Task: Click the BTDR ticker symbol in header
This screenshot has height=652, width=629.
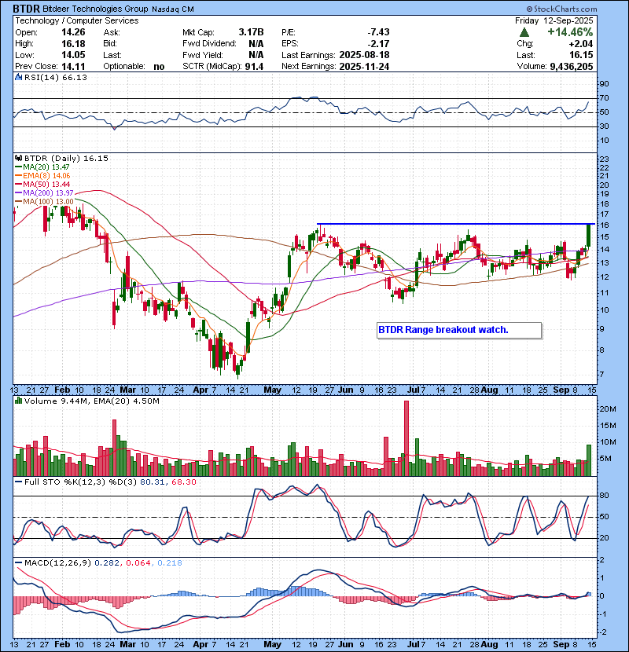Action: click(27, 9)
